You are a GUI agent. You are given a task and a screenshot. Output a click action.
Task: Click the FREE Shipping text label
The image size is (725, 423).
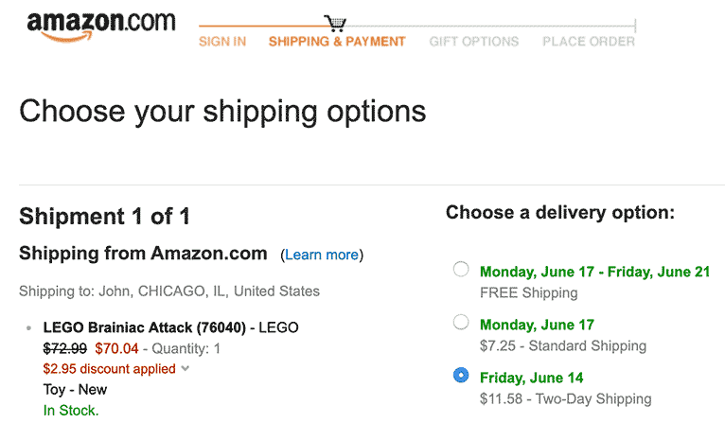tap(529, 293)
